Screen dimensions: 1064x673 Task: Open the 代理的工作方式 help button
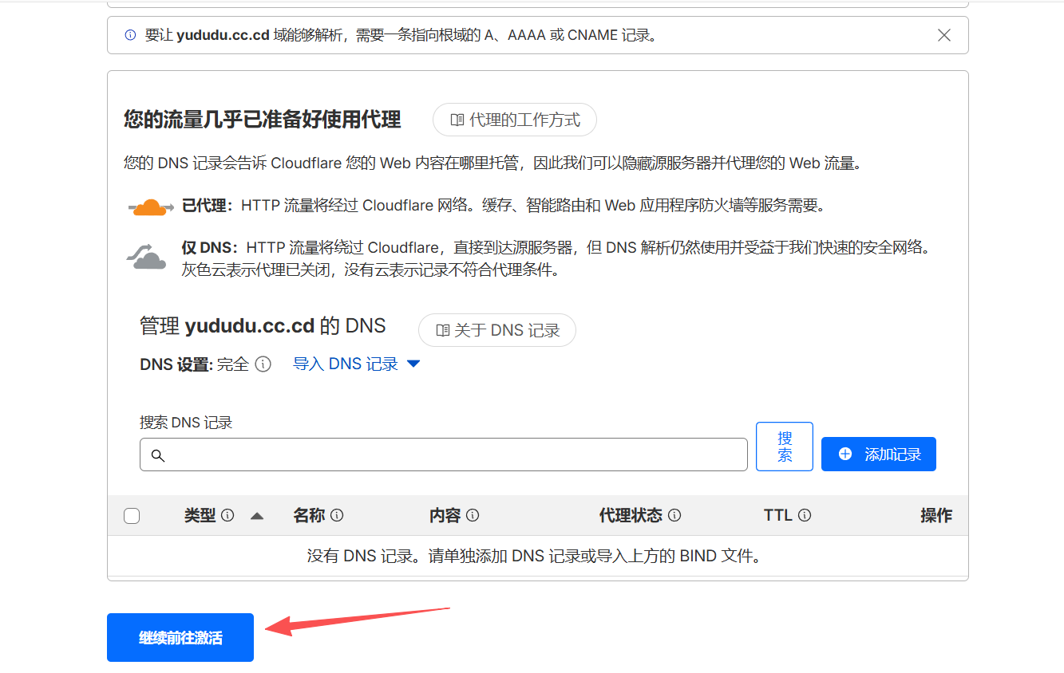tap(515, 120)
